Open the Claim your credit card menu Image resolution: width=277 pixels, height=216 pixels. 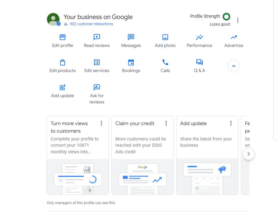(166, 123)
